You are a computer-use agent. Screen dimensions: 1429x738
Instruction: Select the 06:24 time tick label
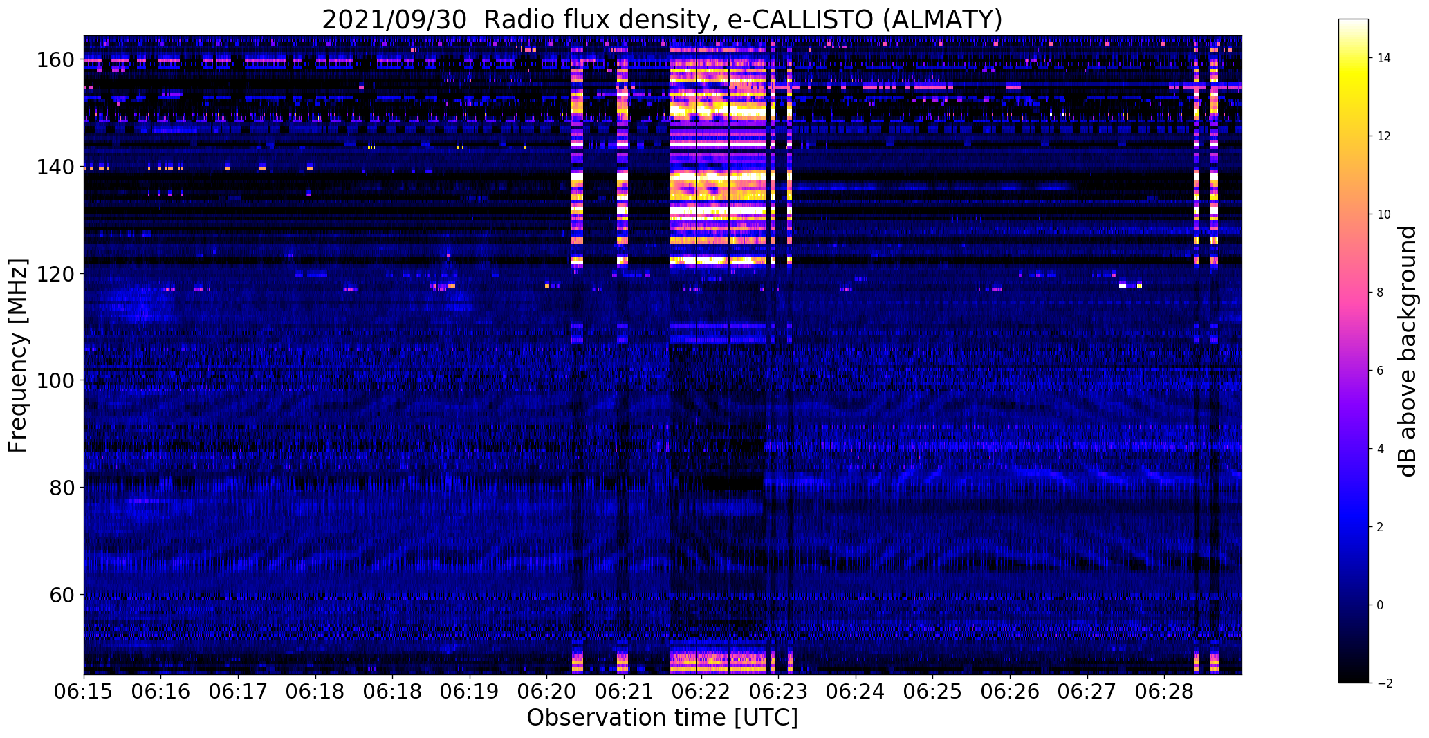tap(856, 693)
